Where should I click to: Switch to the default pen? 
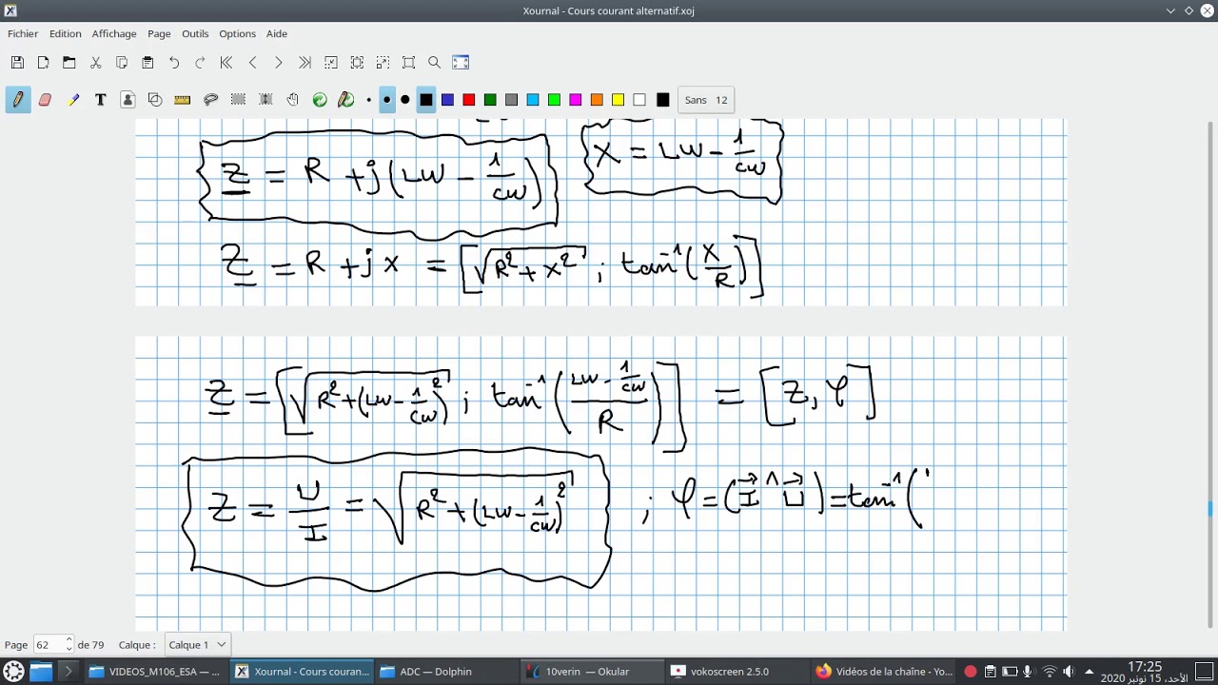click(346, 100)
